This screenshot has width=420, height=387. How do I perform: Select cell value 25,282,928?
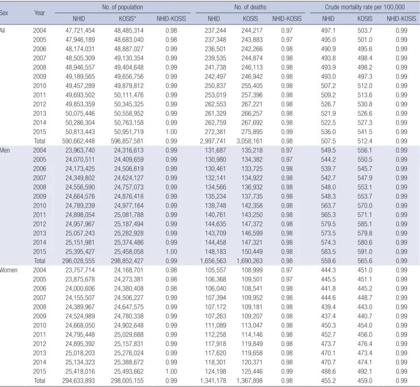(x=129, y=233)
